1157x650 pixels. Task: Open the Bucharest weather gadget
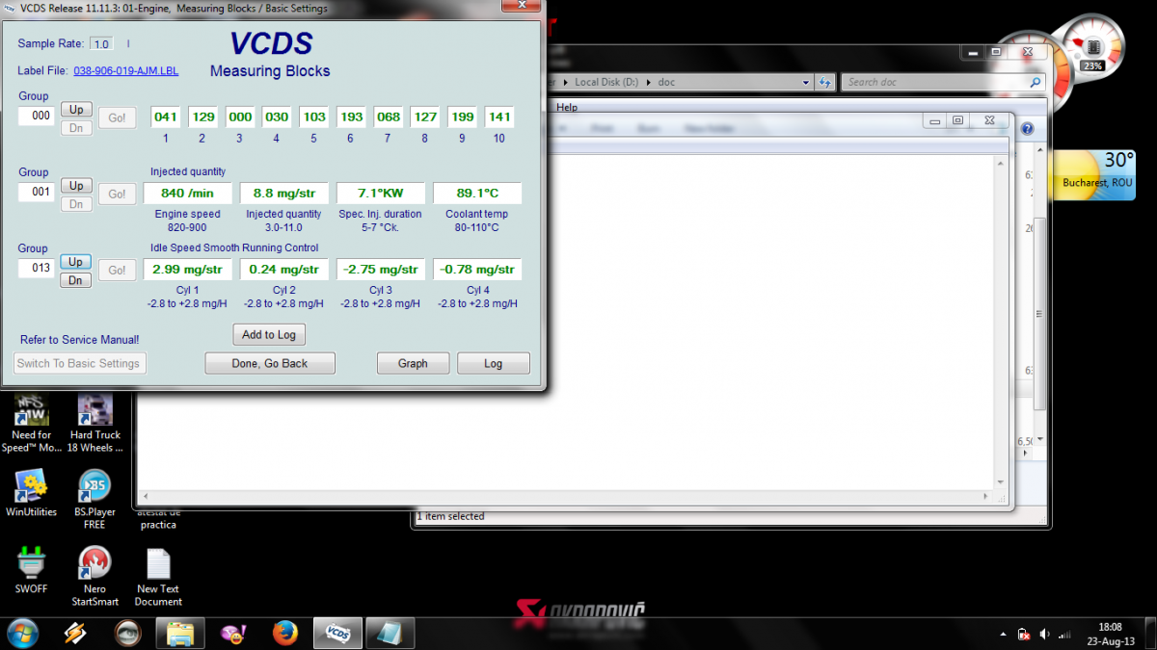click(x=1095, y=174)
